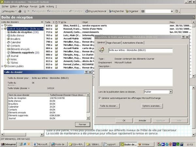
Task: Close the Liste des dossiers pane
Action: [42, 22]
